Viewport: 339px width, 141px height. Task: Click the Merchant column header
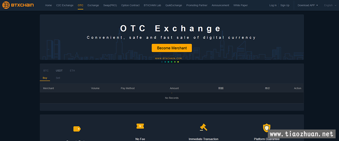coord(48,88)
